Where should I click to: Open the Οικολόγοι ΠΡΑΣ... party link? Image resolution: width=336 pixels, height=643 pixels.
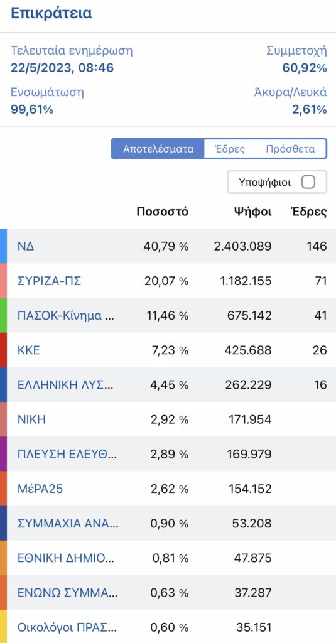(67, 627)
